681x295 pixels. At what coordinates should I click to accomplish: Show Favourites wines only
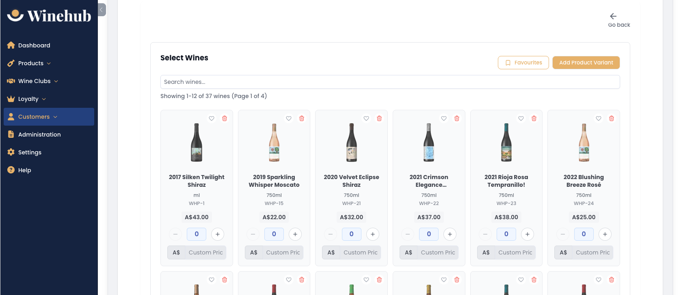[523, 63]
